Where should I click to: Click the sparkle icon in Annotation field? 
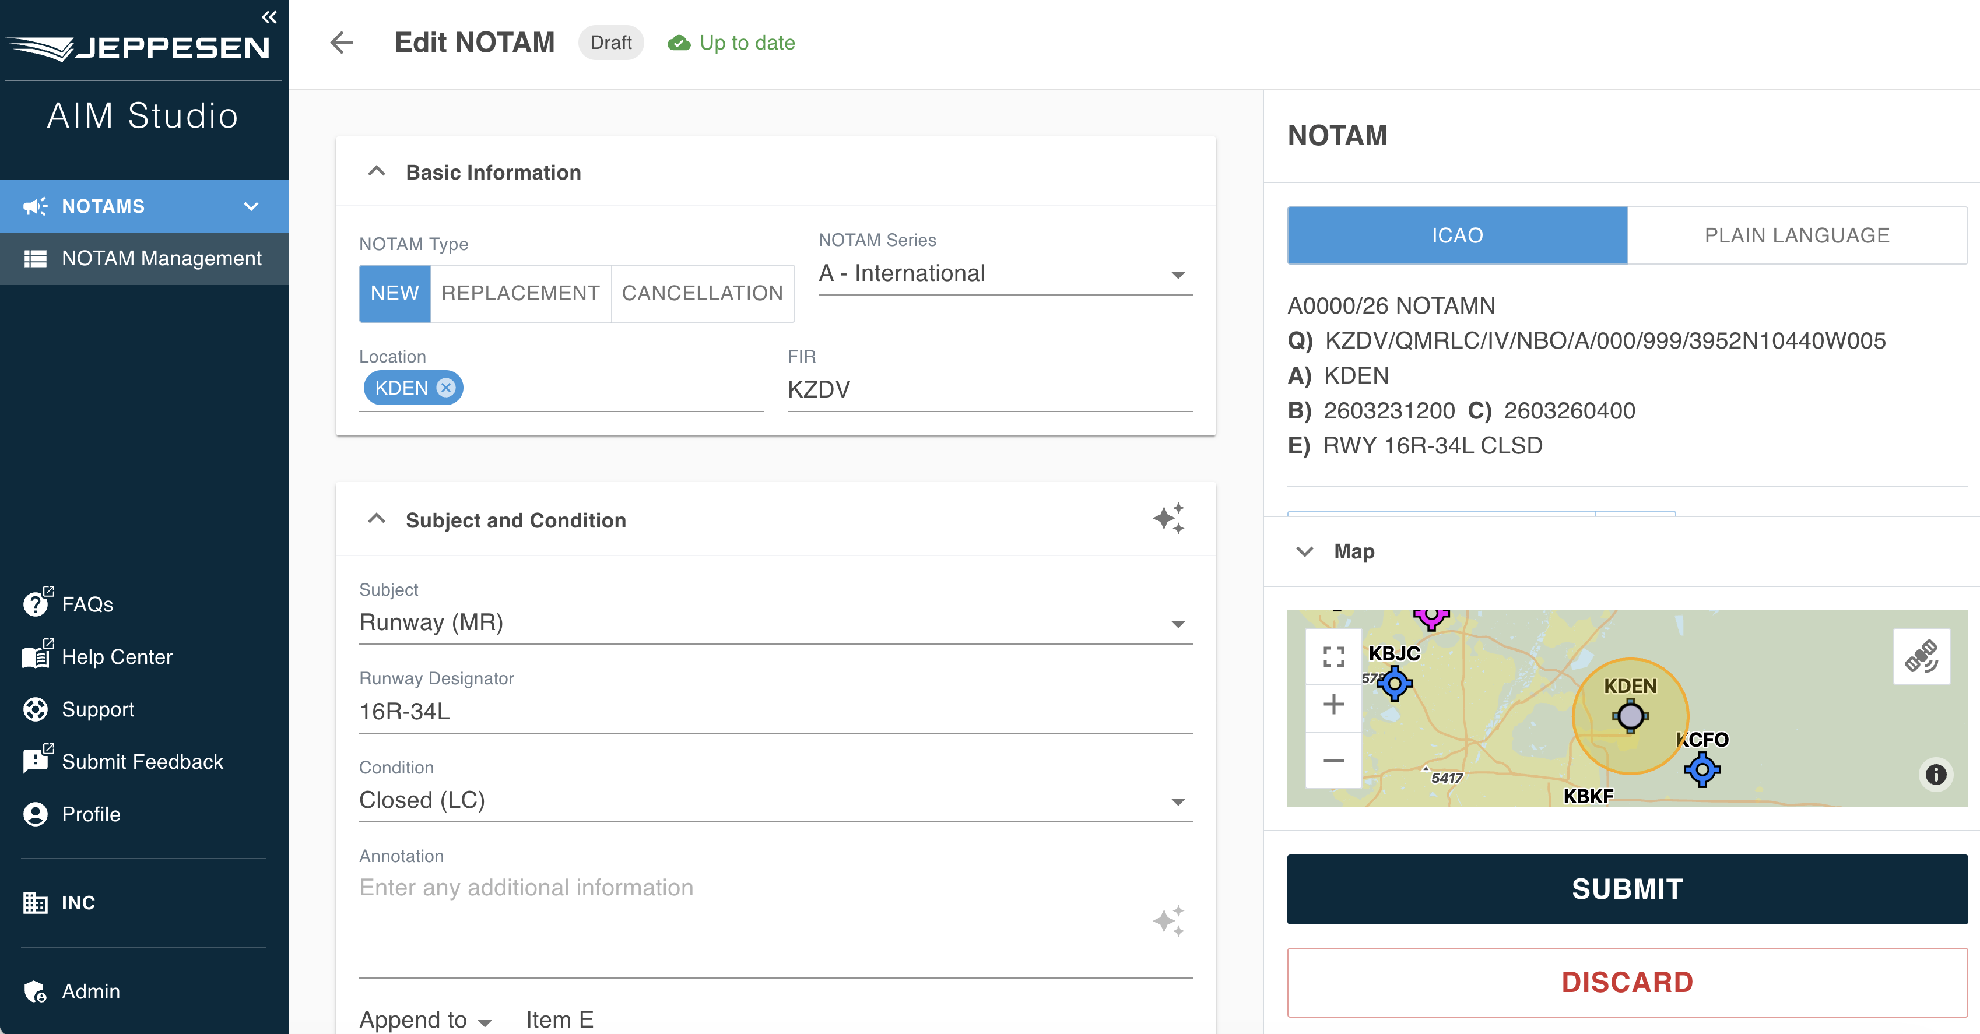1168,921
